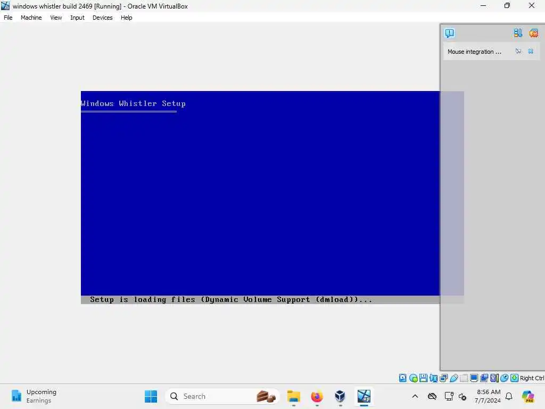Viewport: 545px width, 409px height.
Task: Open the Machine menu
Action: tap(31, 18)
